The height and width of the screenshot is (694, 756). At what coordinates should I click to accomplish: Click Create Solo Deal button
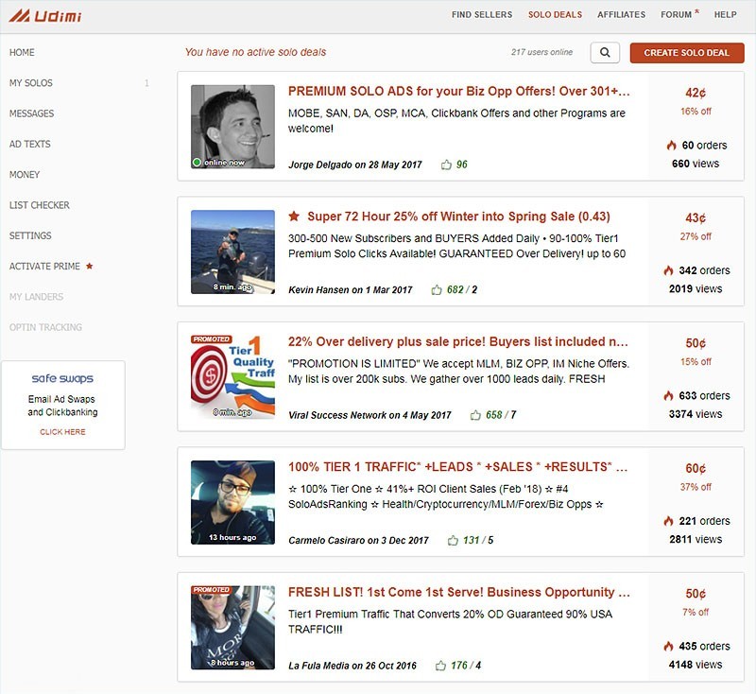(687, 53)
